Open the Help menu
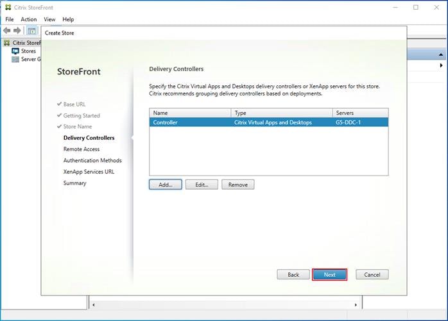This screenshot has width=448, height=321. [68, 19]
